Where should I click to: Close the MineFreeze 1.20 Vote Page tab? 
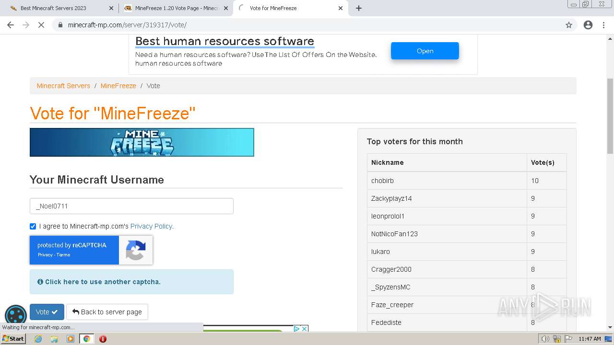226,8
